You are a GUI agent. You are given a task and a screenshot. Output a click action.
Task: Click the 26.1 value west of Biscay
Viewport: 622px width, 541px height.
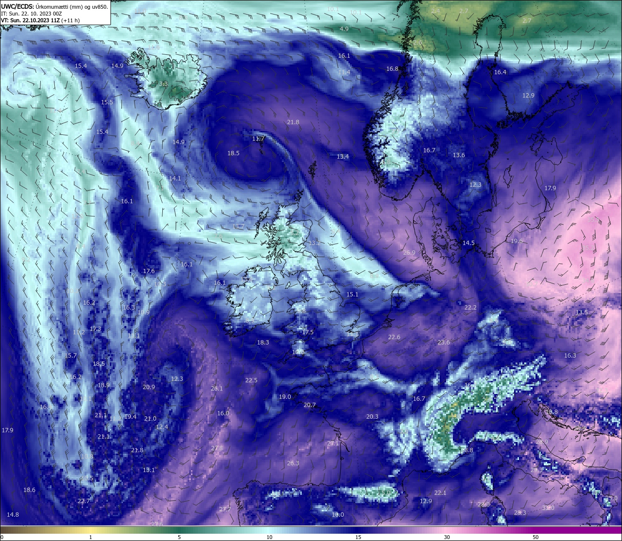[x=217, y=389]
